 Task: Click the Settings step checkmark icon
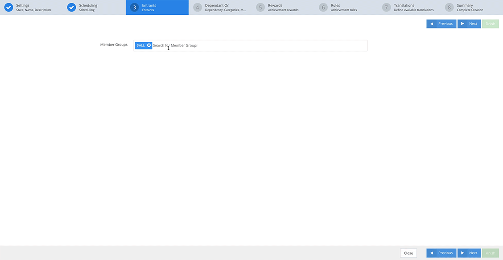(x=8, y=8)
